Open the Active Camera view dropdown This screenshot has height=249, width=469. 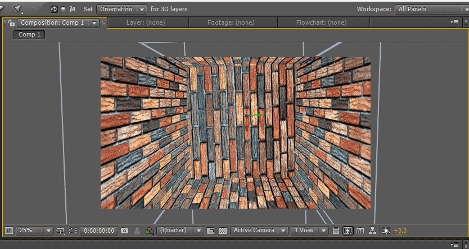coord(260,230)
